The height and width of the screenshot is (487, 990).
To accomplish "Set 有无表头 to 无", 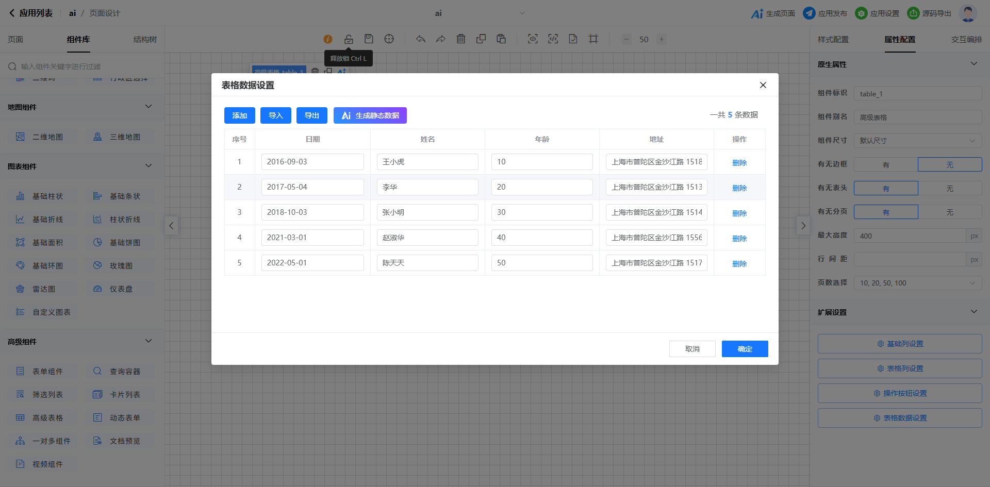I will pyautogui.click(x=950, y=189).
